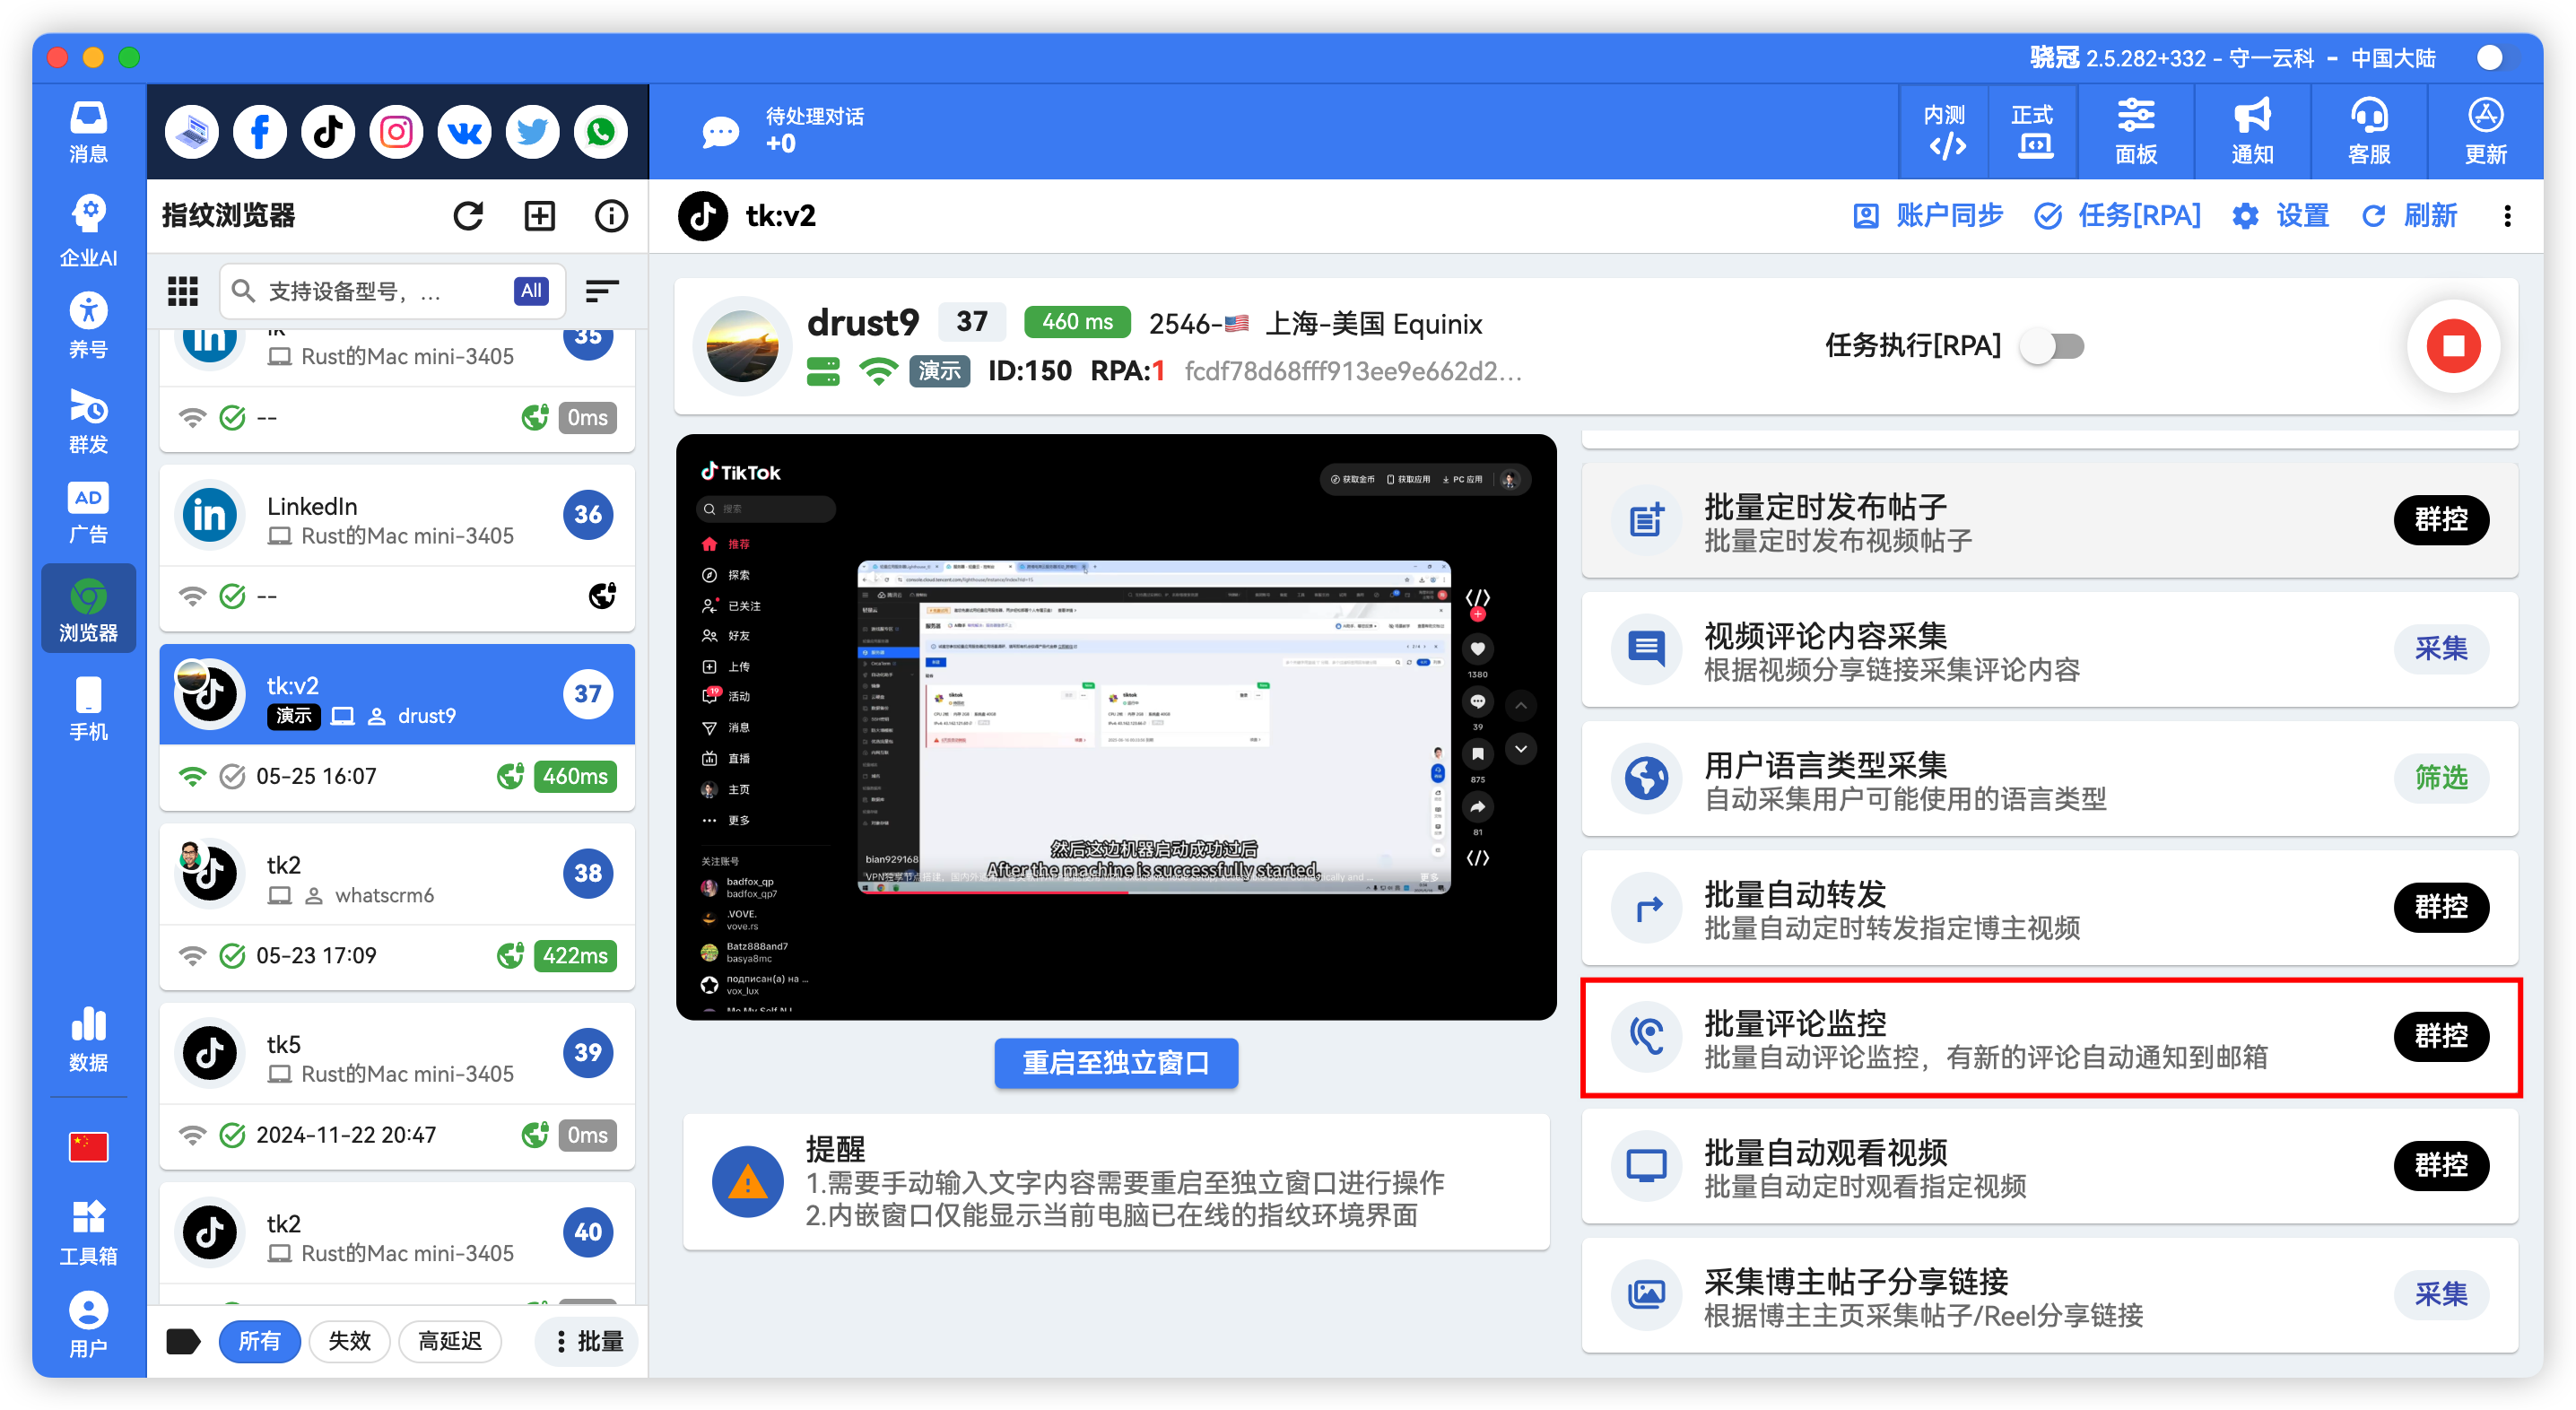Select the Facebook platform icon

[x=259, y=131]
